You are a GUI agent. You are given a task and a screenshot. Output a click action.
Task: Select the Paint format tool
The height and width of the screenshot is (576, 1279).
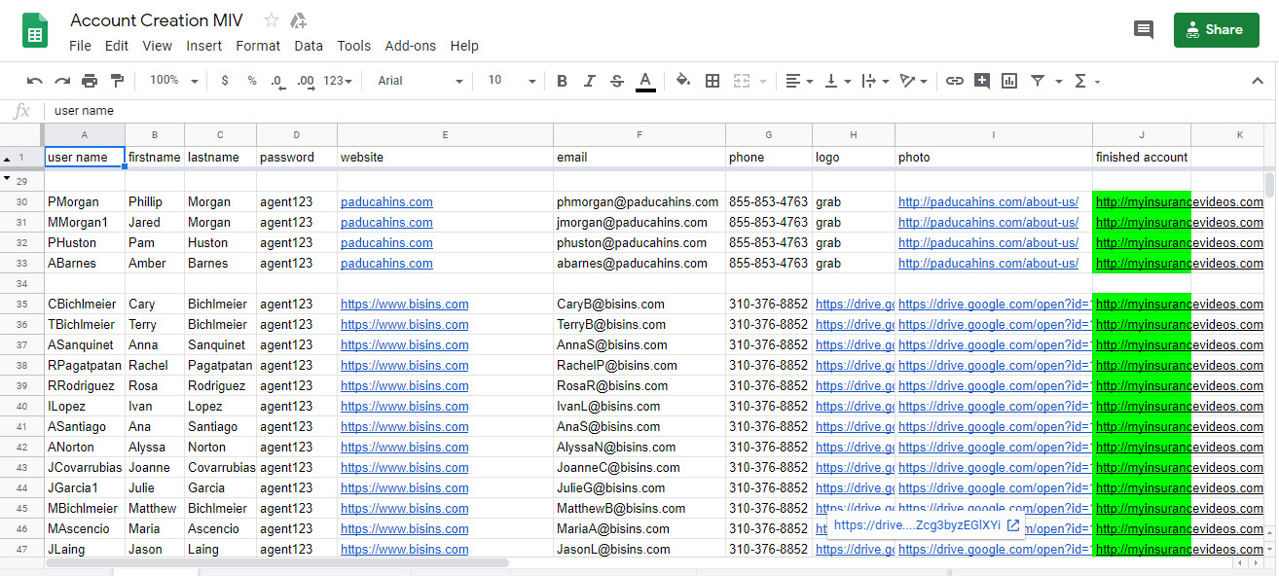(x=117, y=81)
